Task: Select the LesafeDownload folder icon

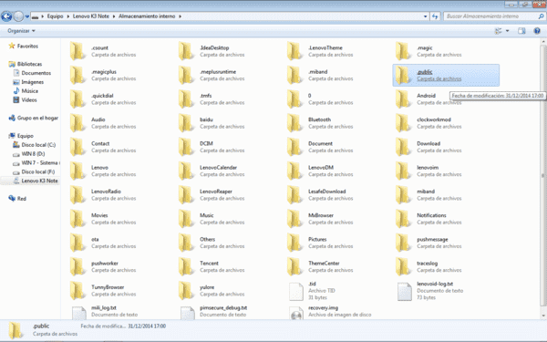Action: click(294, 195)
